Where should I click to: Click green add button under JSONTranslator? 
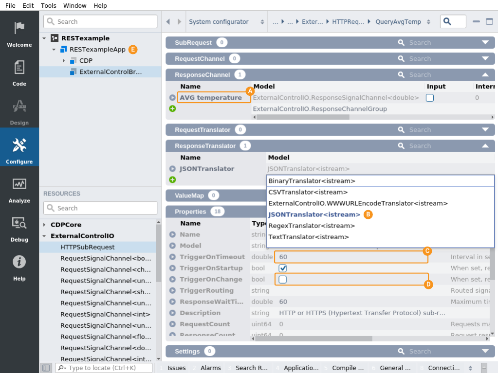click(x=172, y=180)
